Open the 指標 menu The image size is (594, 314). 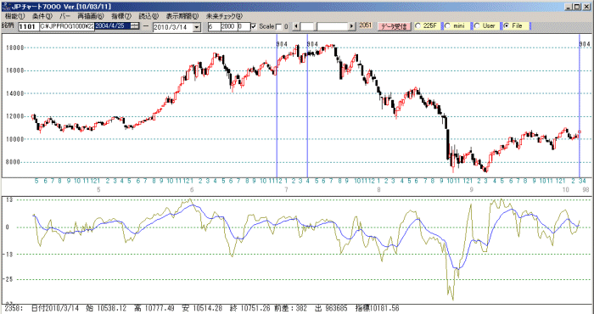(120, 16)
